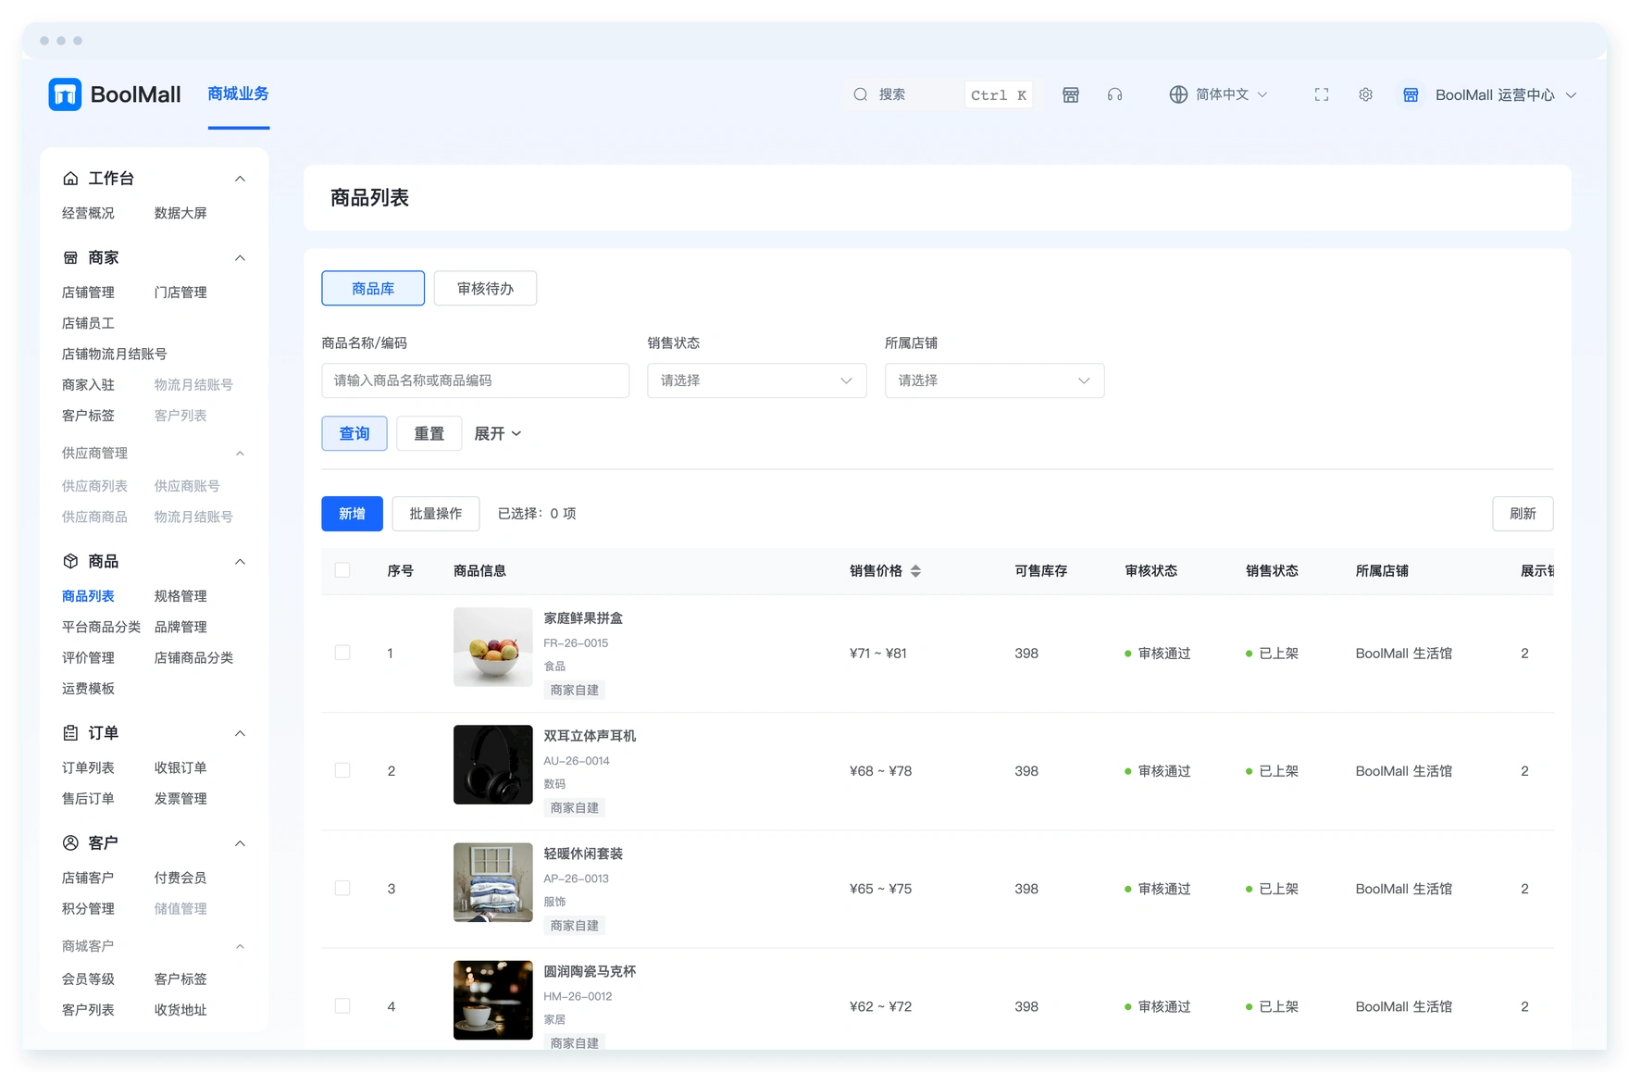Check the 轻暖休闲套装 row checkbox
The image size is (1629, 1072).
click(x=342, y=888)
